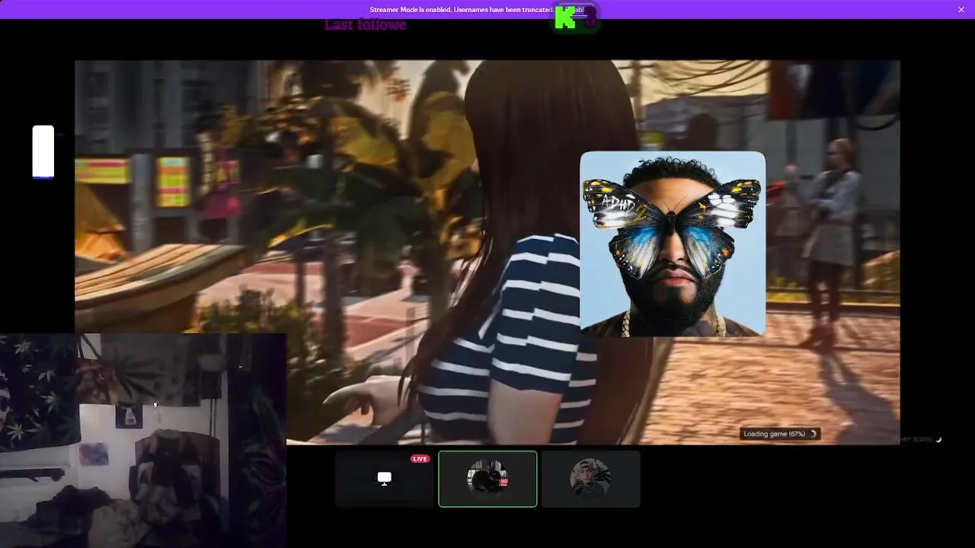Click the 'Loading game (67%)' status label
This screenshot has height=548, width=975.
tap(779, 434)
